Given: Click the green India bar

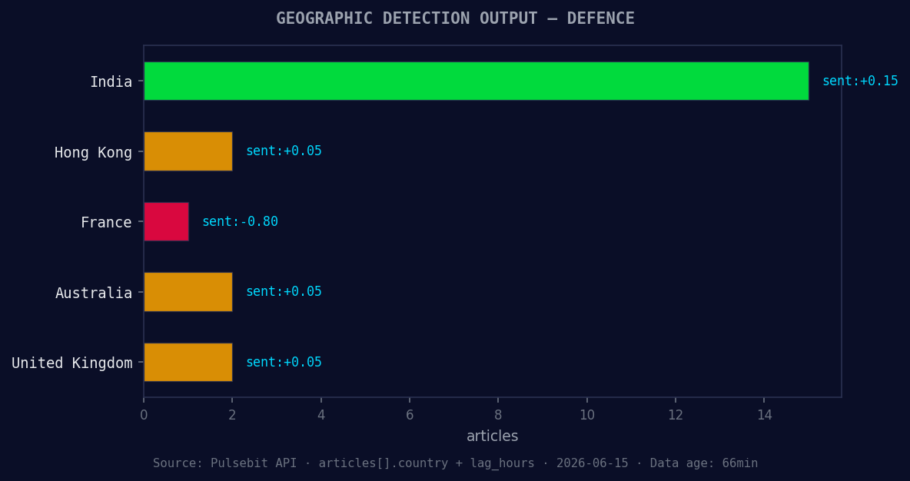Looking at the screenshot, I should [x=476, y=81].
